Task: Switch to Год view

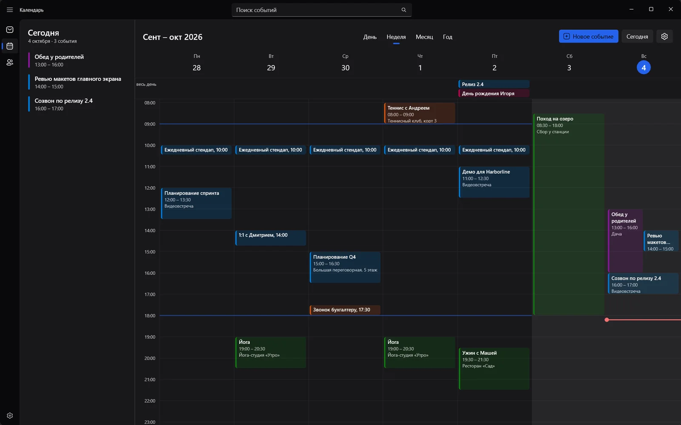Action: point(448,37)
